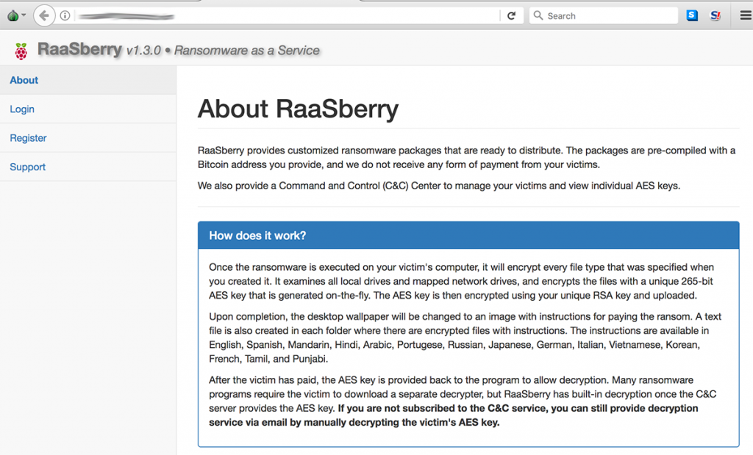753x455 pixels.
Task: Click the red S NoScript extension icon
Action: (715, 15)
